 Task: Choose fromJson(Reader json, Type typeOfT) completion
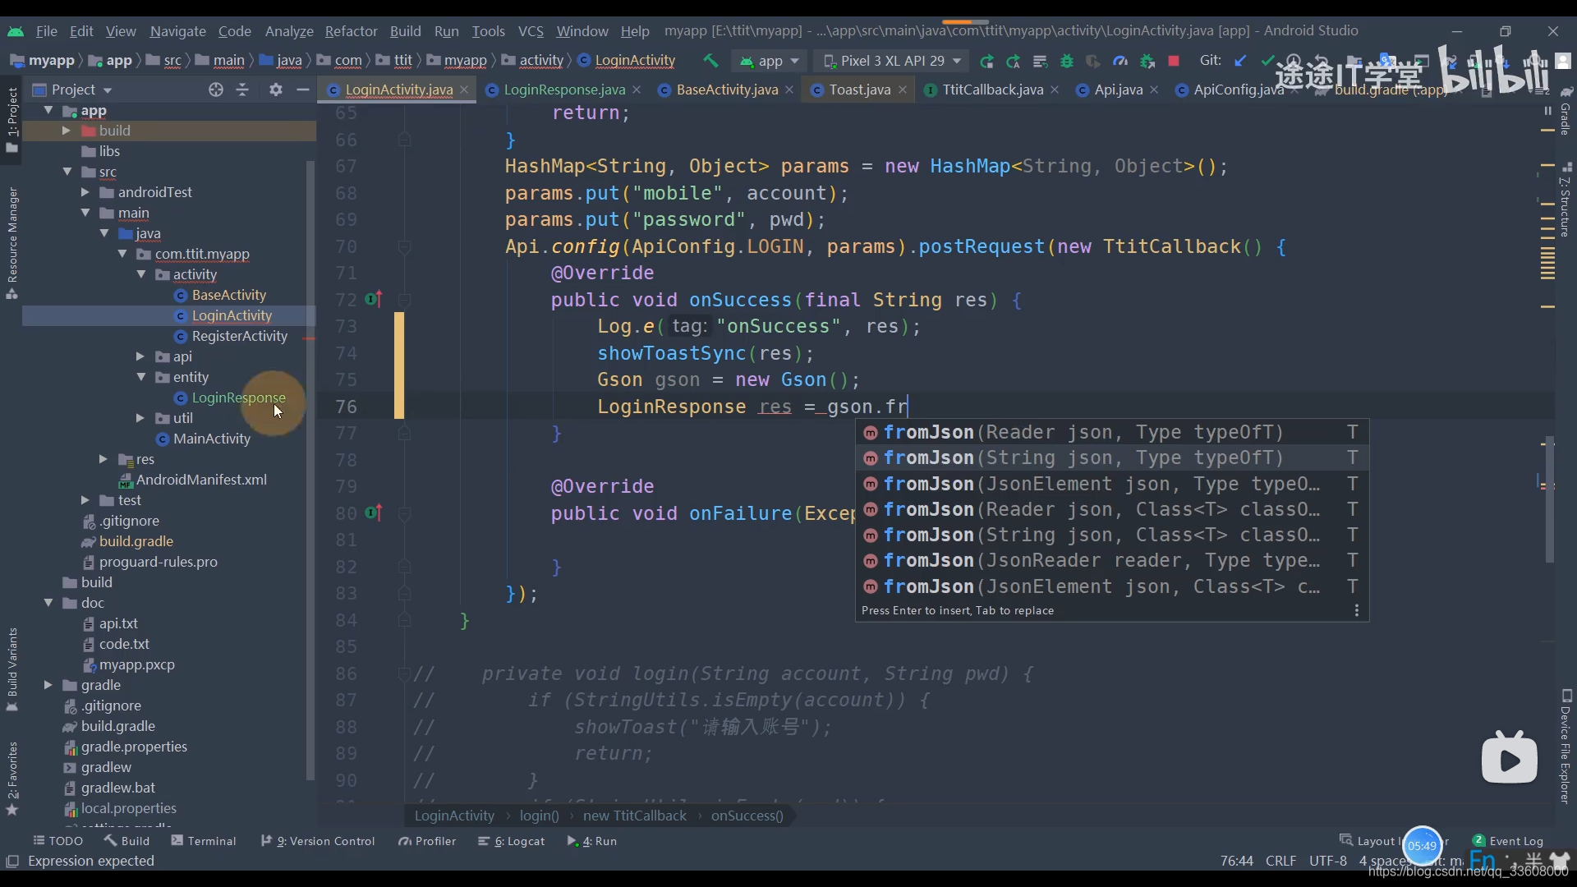(1112, 432)
